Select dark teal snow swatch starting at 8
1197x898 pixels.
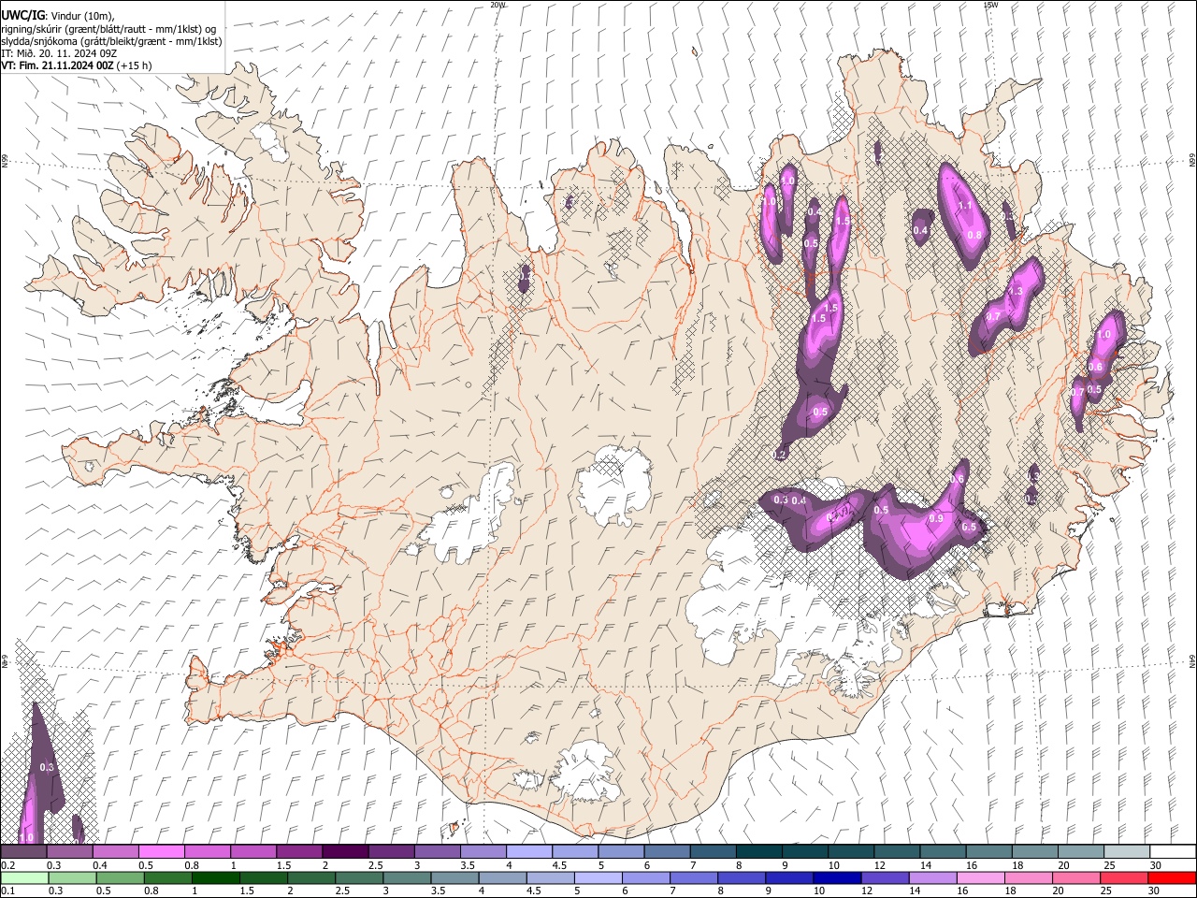click(759, 851)
